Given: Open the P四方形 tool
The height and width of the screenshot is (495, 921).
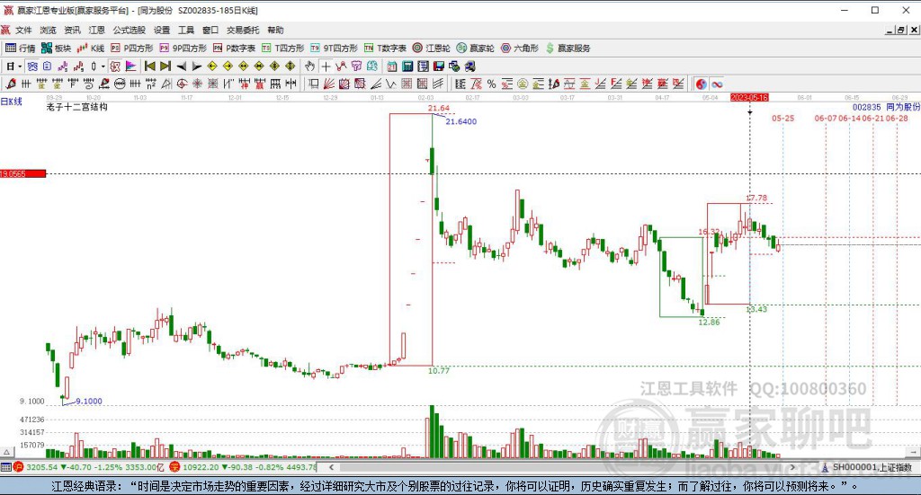Looking at the screenshot, I should (132, 49).
